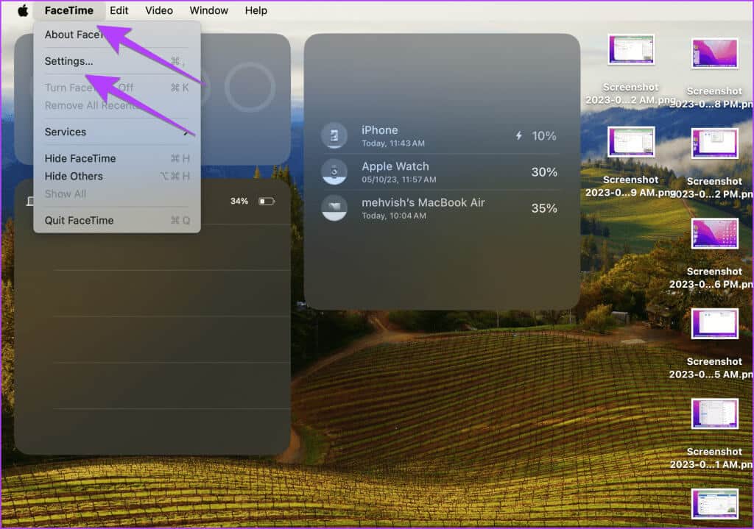Image resolution: width=754 pixels, height=529 pixels.
Task: Click the Screenshot 2023-0...1 AM file name
Action: coord(712,458)
